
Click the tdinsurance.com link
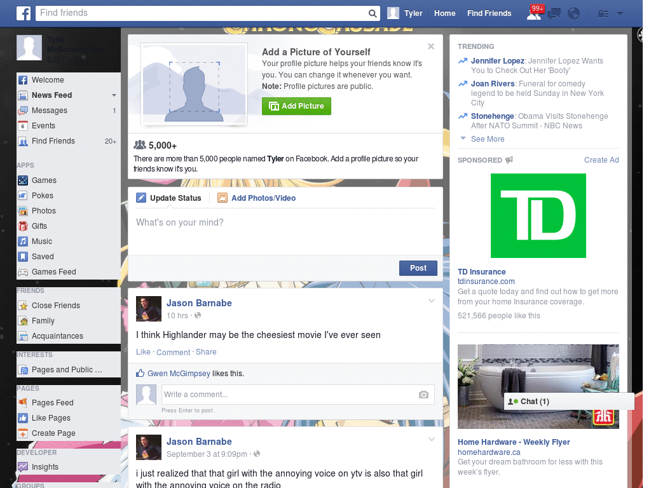tap(486, 281)
